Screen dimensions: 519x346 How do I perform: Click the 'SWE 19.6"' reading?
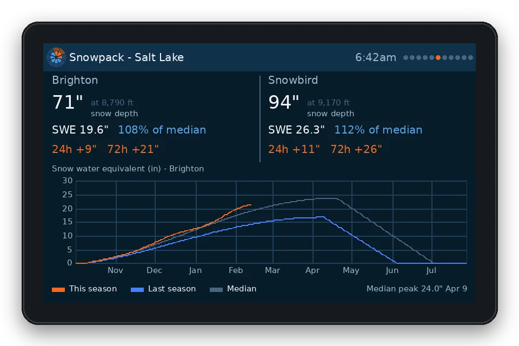[80, 130]
